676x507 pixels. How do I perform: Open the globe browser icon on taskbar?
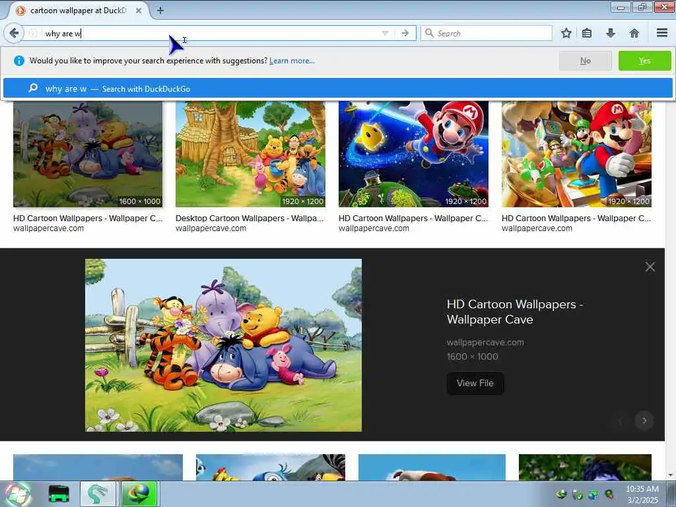139,494
